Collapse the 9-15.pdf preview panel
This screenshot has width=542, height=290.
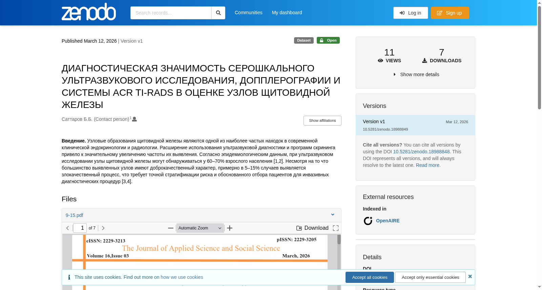coord(333,215)
